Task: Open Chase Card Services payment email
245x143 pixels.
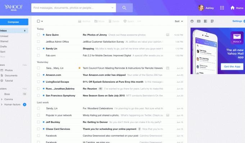Action: click(x=110, y=129)
